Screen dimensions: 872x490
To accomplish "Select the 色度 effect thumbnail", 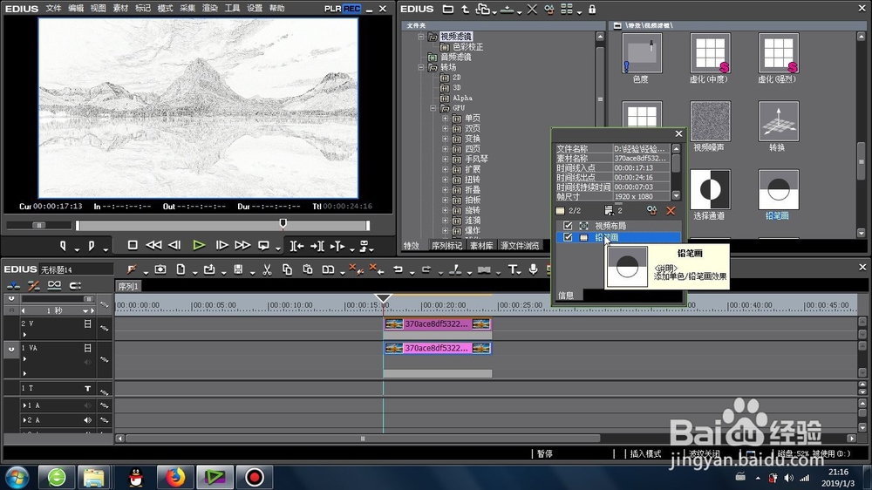I will (642, 53).
